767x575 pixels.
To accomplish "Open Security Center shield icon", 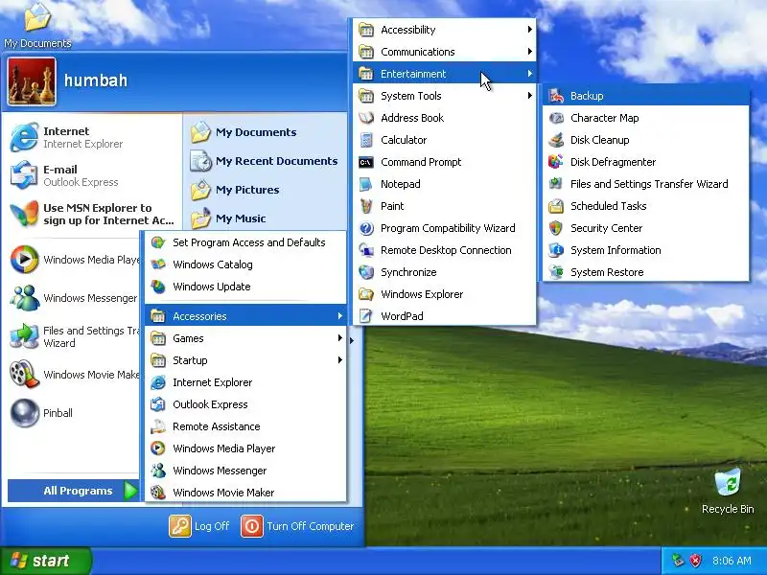I will point(556,228).
